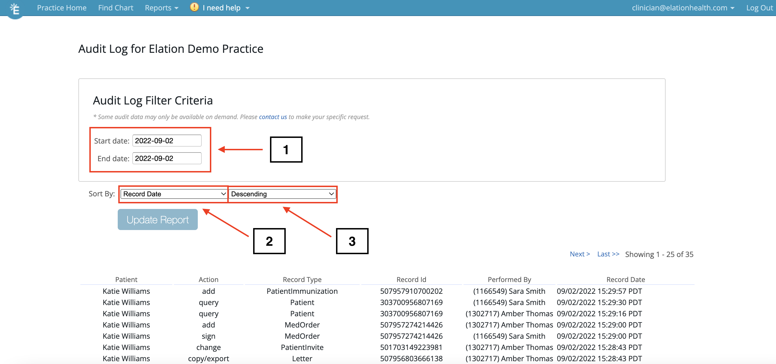Go to Find Chart
Viewport: 776px width, 364px height.
[x=116, y=8]
